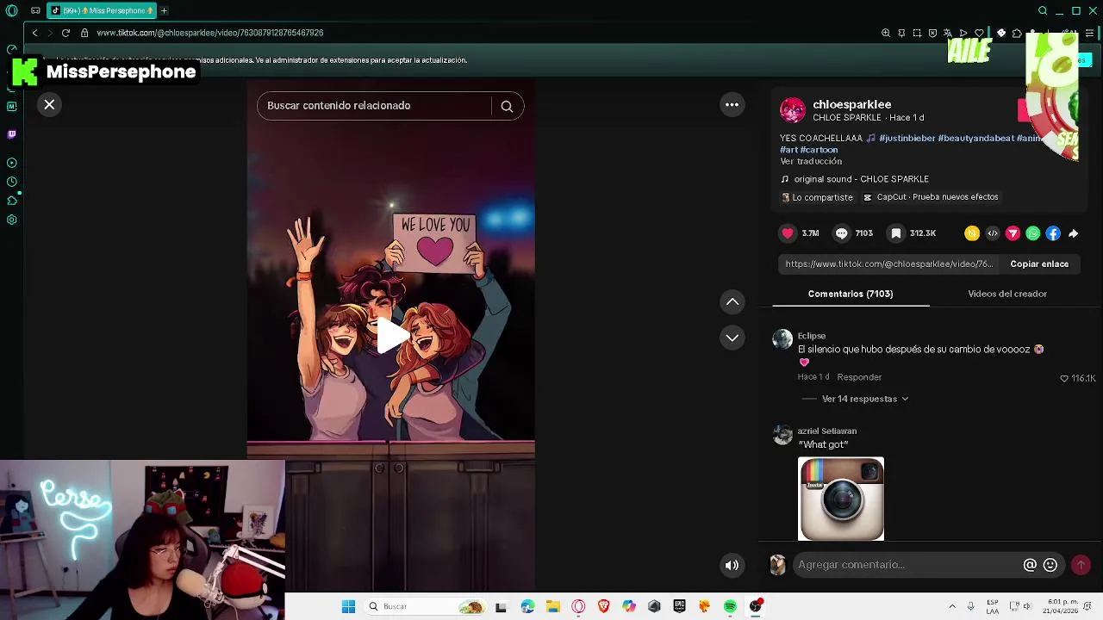Send to friends with the red paper-plane icon
This screenshot has height=620, width=1103.
point(1013,233)
